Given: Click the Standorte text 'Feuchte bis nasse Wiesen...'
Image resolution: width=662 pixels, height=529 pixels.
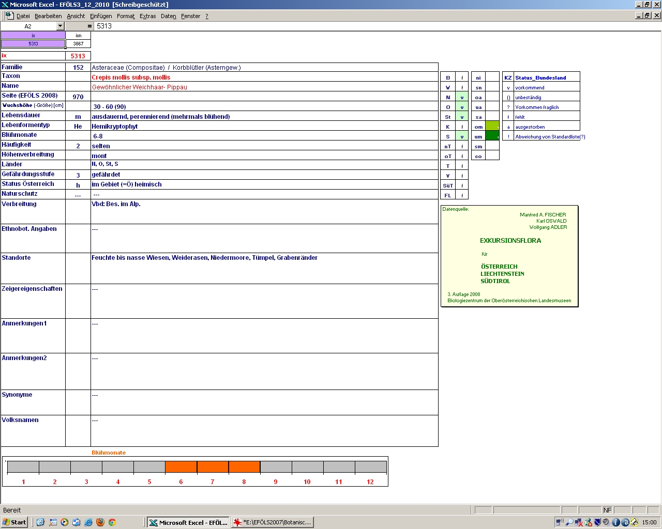Looking at the screenshot, I should (204, 257).
